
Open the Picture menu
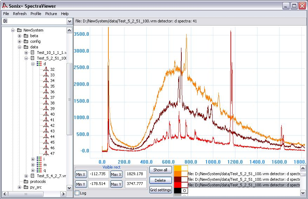51,14
